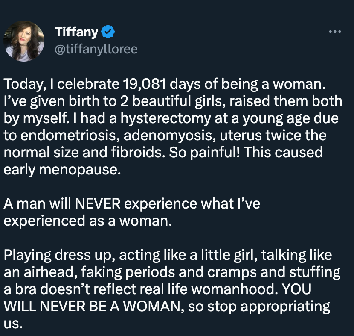Open Tiffany's profile picture

tap(24, 41)
